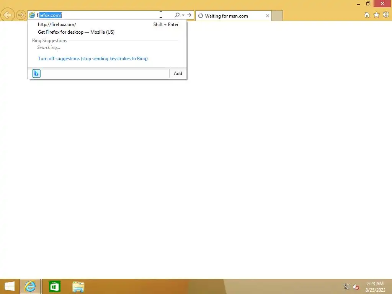Go forward with the Forward arrow button
Screen dimensions: 392x294
point(21,15)
